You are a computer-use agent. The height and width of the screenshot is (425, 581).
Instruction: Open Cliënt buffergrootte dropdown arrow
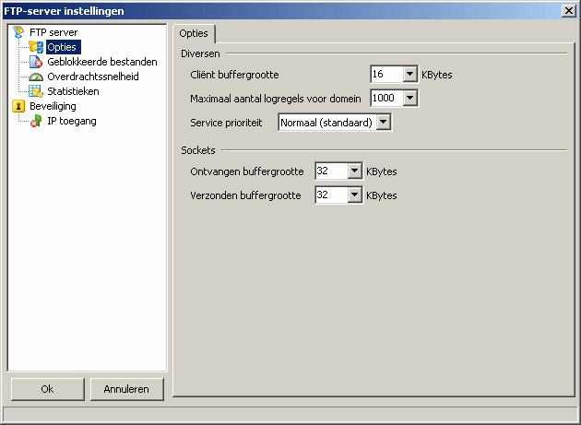click(x=409, y=74)
